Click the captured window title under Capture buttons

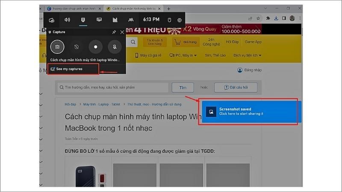(85, 60)
